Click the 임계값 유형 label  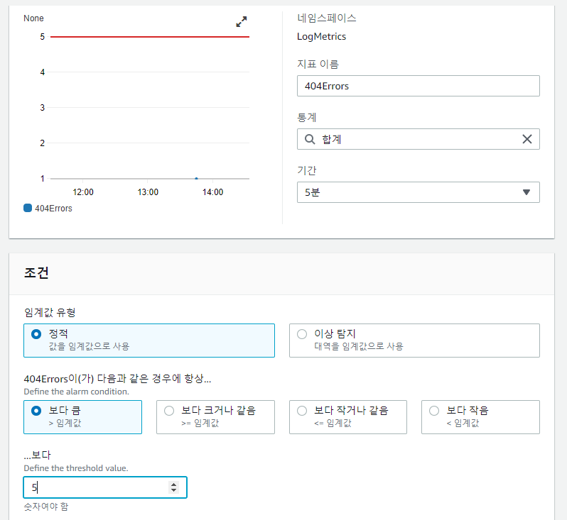[50, 312]
